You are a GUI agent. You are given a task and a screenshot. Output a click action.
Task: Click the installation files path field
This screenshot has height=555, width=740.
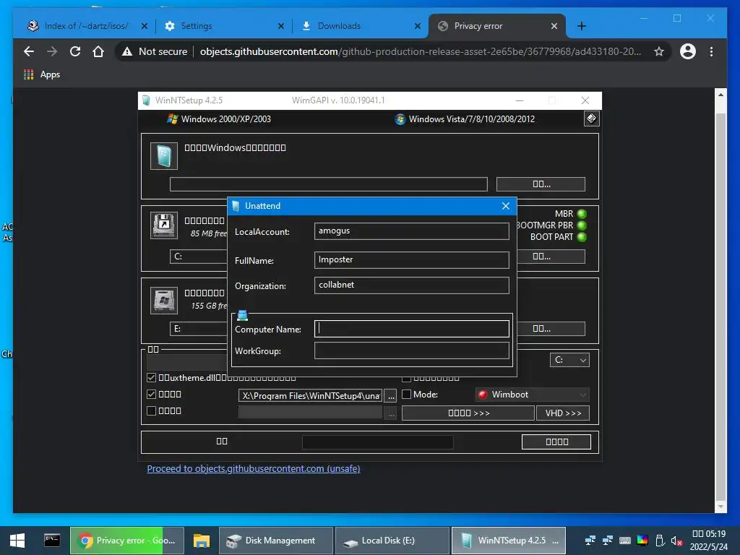click(x=329, y=184)
